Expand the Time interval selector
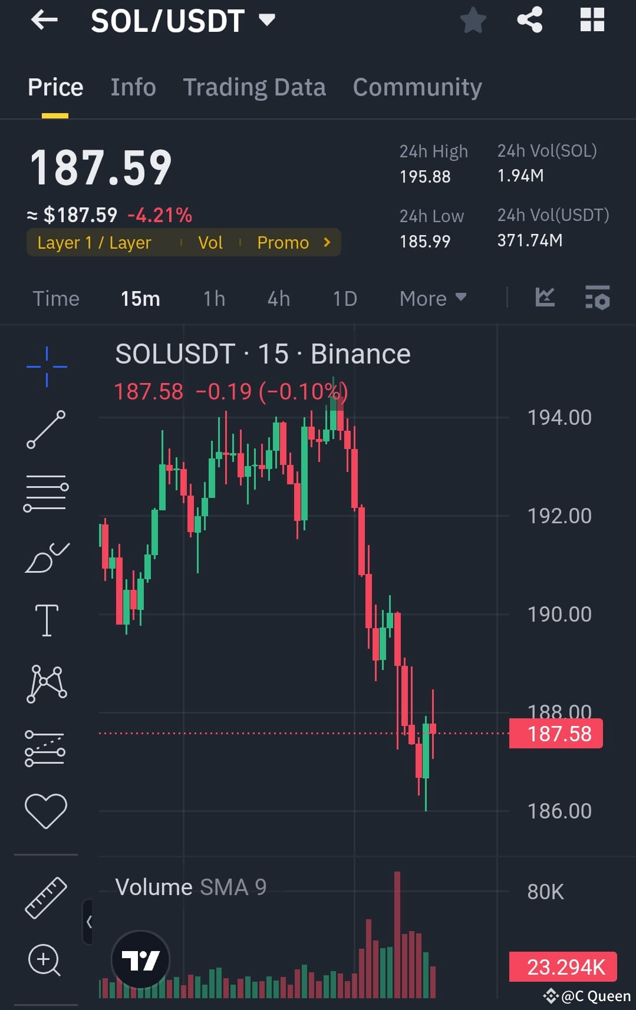The image size is (636, 1010). [56, 299]
